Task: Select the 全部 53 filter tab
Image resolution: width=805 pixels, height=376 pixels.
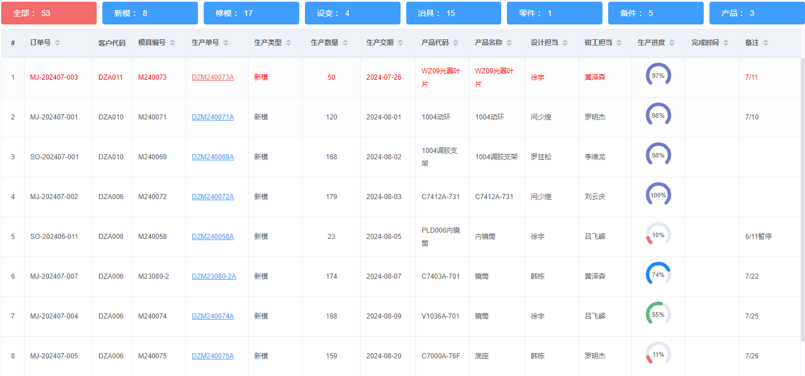Action: pyautogui.click(x=49, y=13)
